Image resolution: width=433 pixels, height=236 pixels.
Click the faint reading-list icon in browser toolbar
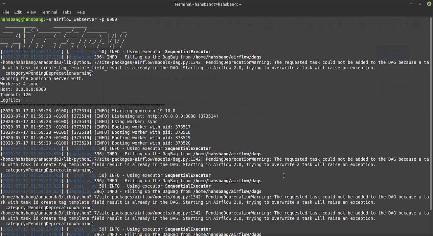click(x=406, y=24)
